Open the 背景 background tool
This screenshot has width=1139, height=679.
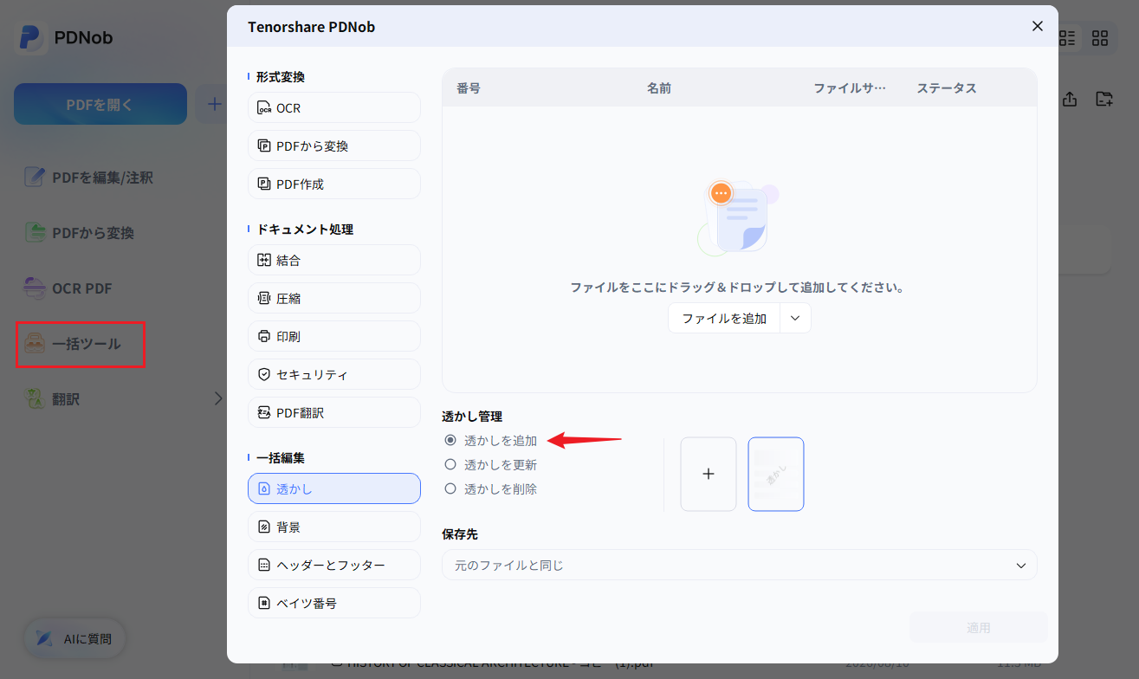pos(334,527)
